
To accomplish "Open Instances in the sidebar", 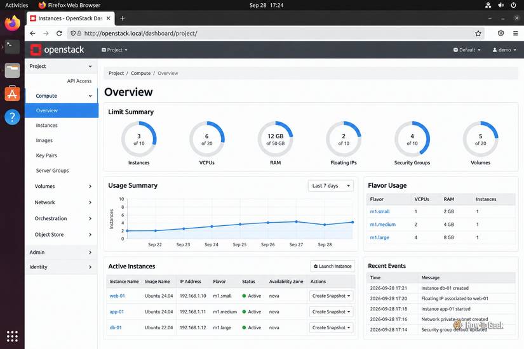I will (x=46, y=125).
